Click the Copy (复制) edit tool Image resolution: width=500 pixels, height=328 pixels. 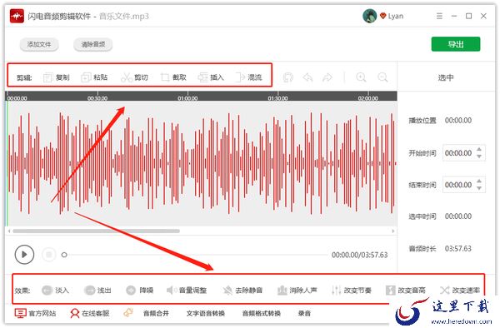point(57,77)
